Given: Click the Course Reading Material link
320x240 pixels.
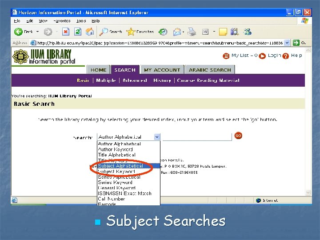Looking at the screenshot, I should [x=208, y=80].
